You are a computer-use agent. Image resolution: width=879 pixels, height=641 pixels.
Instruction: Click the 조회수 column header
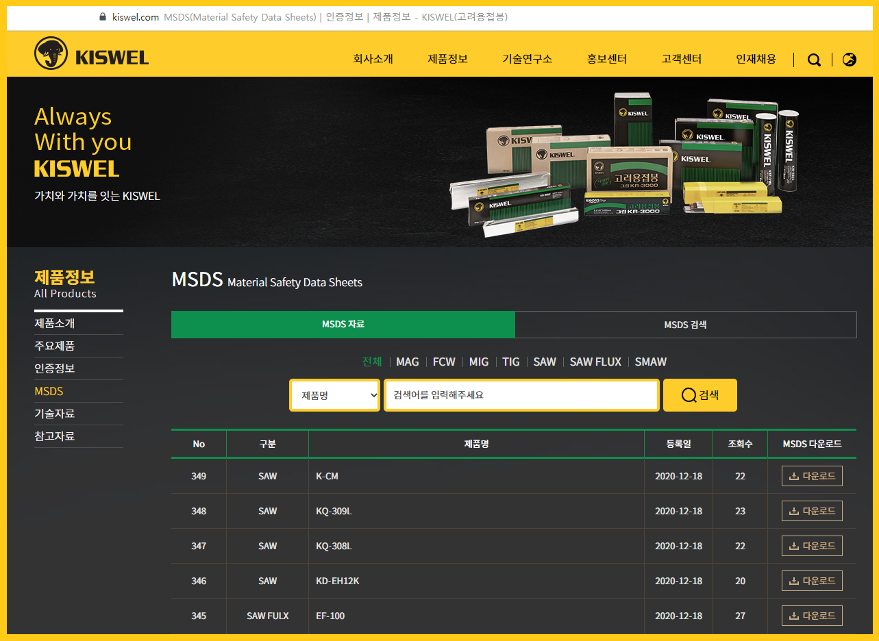740,444
